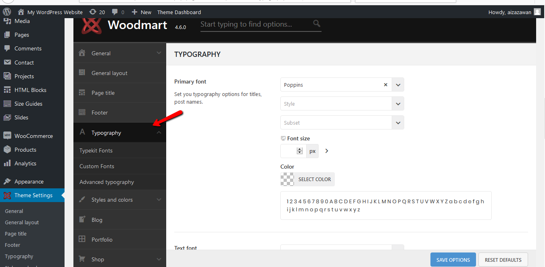Open the Blog section

pos(120,220)
